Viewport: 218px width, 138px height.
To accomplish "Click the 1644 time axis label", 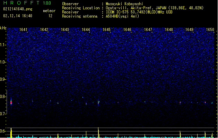I will tap(86, 30).
